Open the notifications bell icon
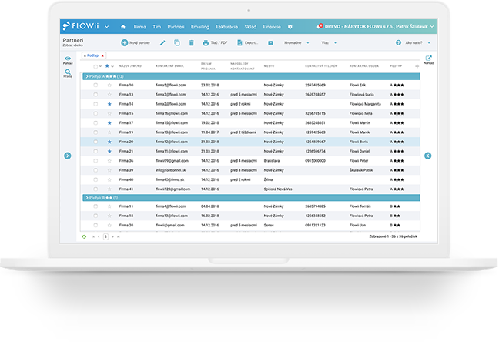 [320, 26]
